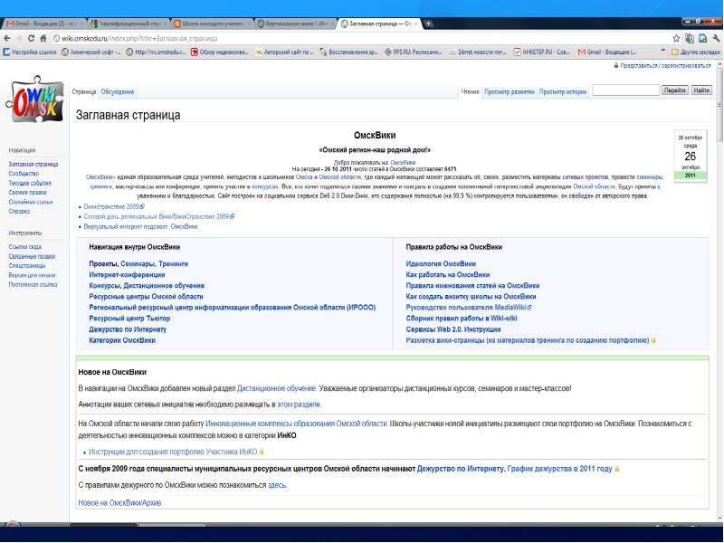
Task: Open Заглавная страница in the sidebar
Action: [33, 164]
